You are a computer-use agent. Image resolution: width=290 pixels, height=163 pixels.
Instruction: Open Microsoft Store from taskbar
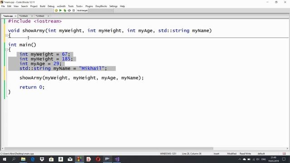pos(51,159)
